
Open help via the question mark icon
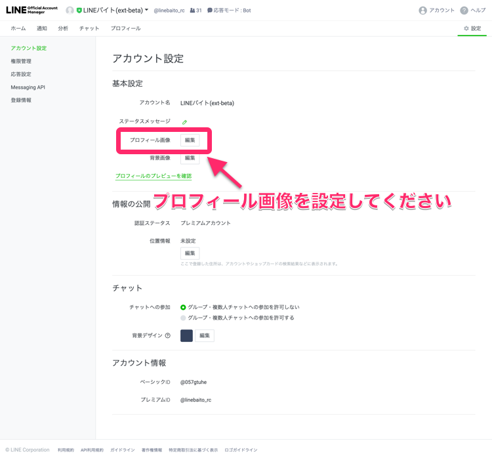point(464,10)
